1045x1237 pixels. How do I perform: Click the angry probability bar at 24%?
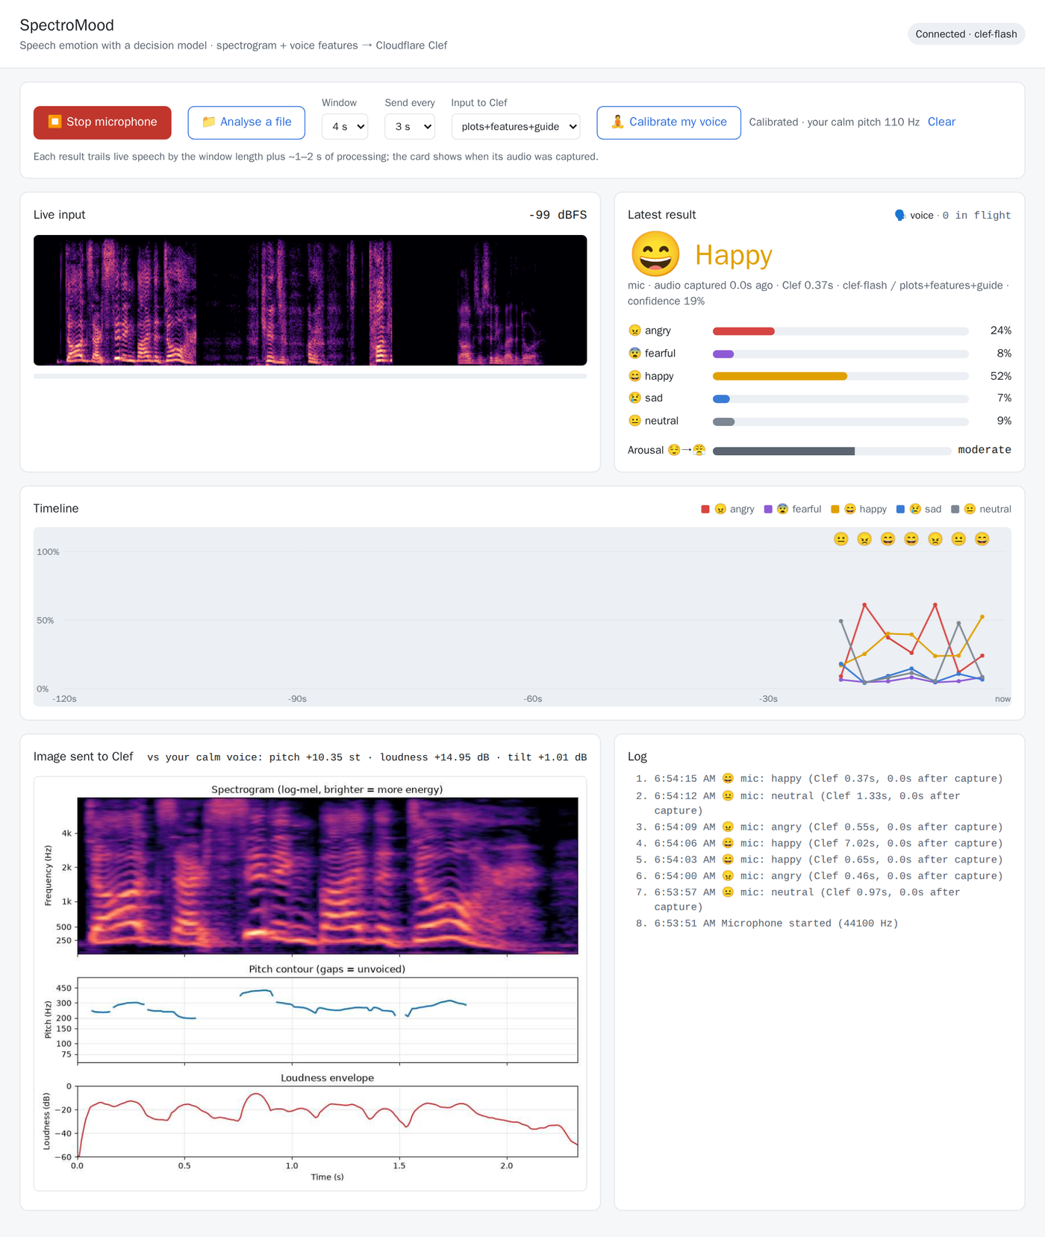pos(840,331)
